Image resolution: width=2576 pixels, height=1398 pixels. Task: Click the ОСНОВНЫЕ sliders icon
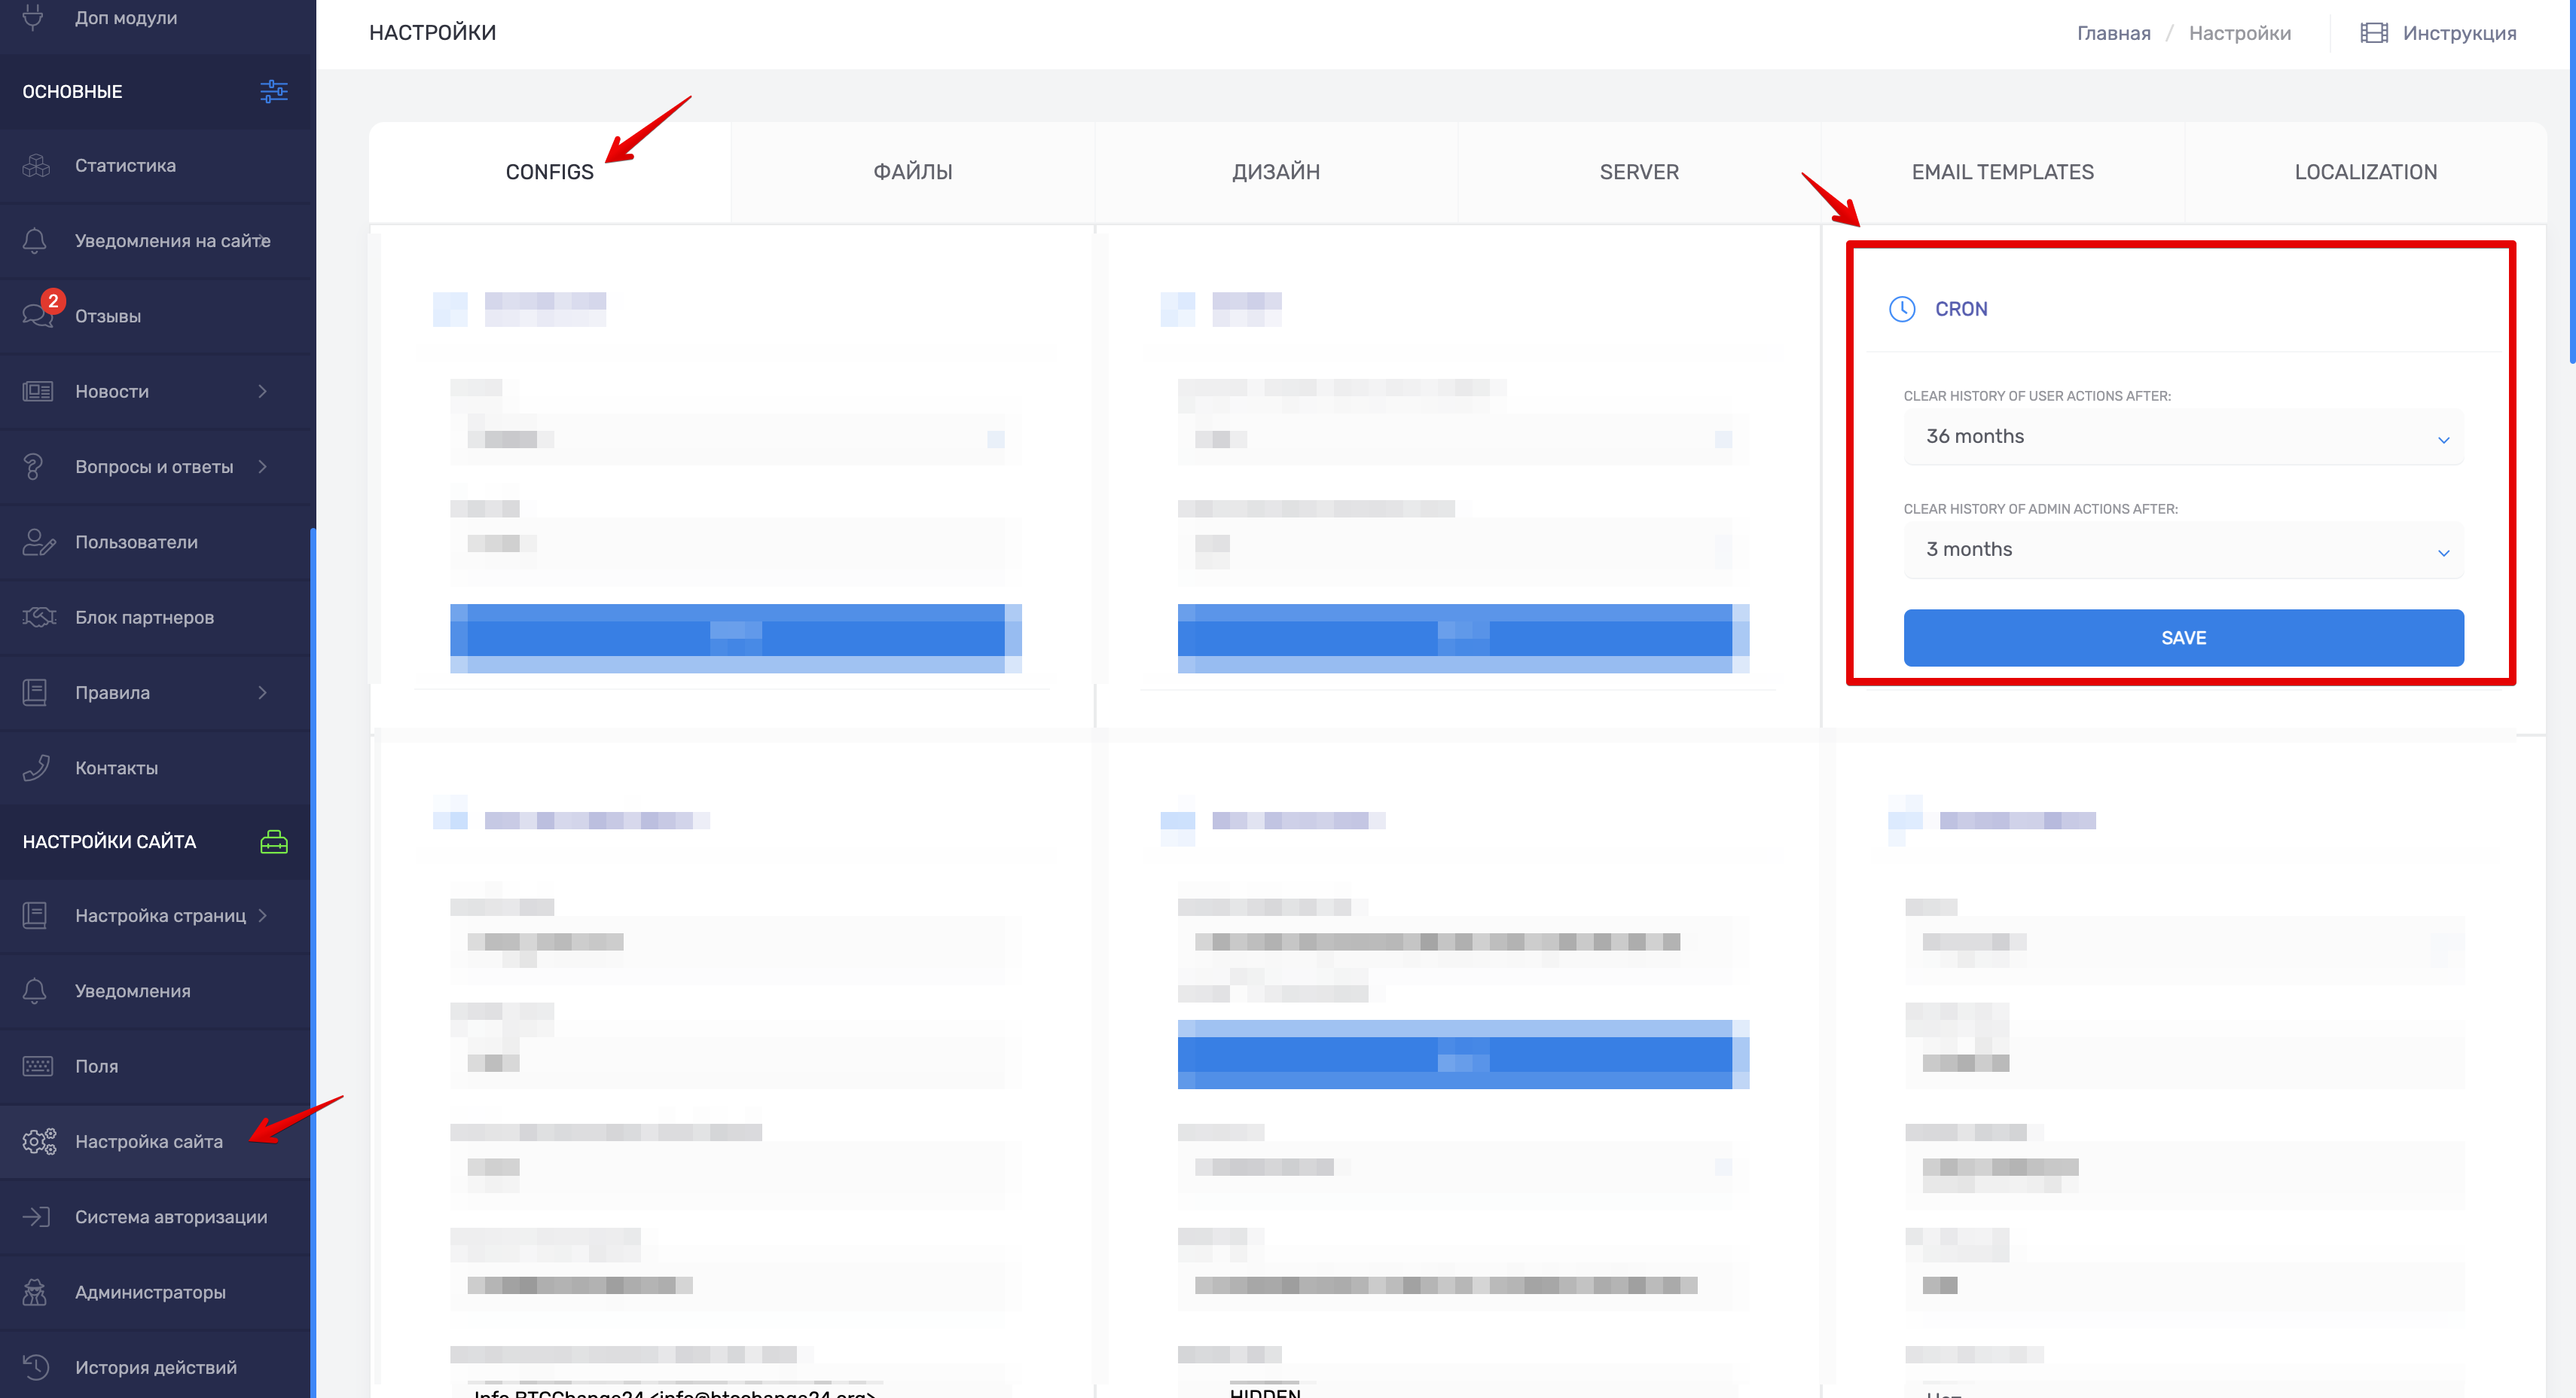pyautogui.click(x=273, y=91)
